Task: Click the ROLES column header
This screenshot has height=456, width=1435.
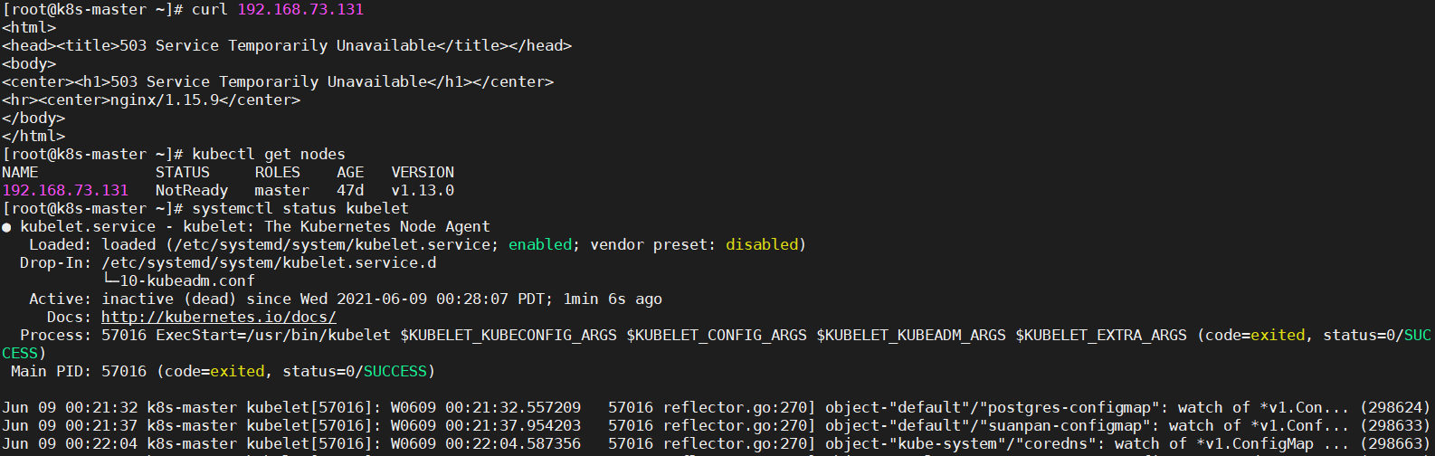Action: tap(277, 172)
